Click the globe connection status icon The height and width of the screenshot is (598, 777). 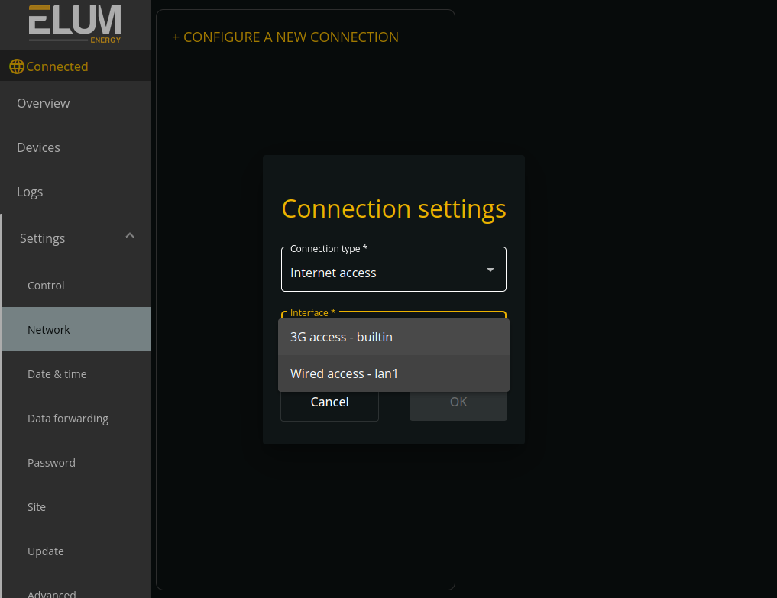pos(17,66)
